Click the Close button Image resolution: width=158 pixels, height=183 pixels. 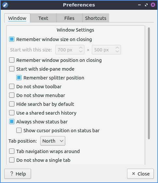(140, 174)
